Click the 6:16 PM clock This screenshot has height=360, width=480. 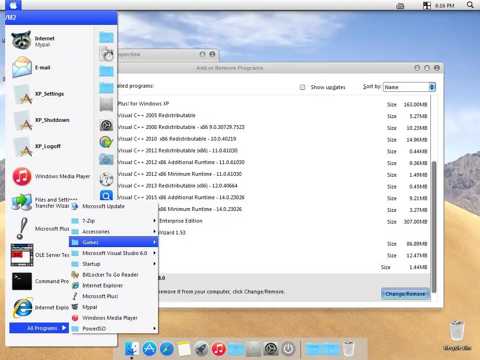tap(444, 6)
